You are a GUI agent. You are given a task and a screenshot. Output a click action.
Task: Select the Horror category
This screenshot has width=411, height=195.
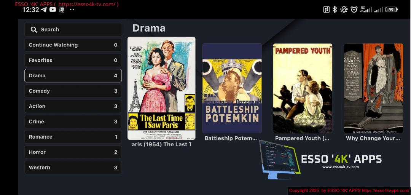point(73,152)
